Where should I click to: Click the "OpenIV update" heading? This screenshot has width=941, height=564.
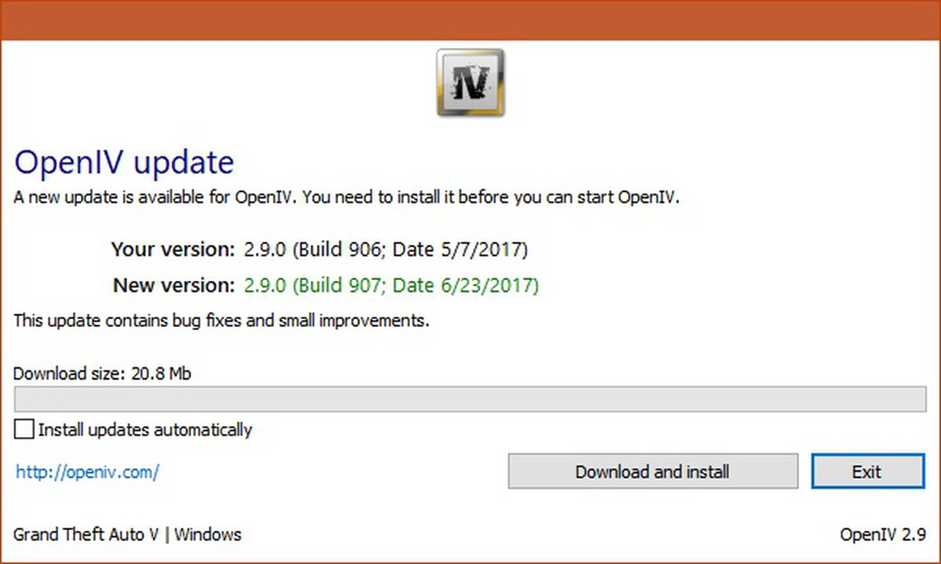click(x=124, y=163)
